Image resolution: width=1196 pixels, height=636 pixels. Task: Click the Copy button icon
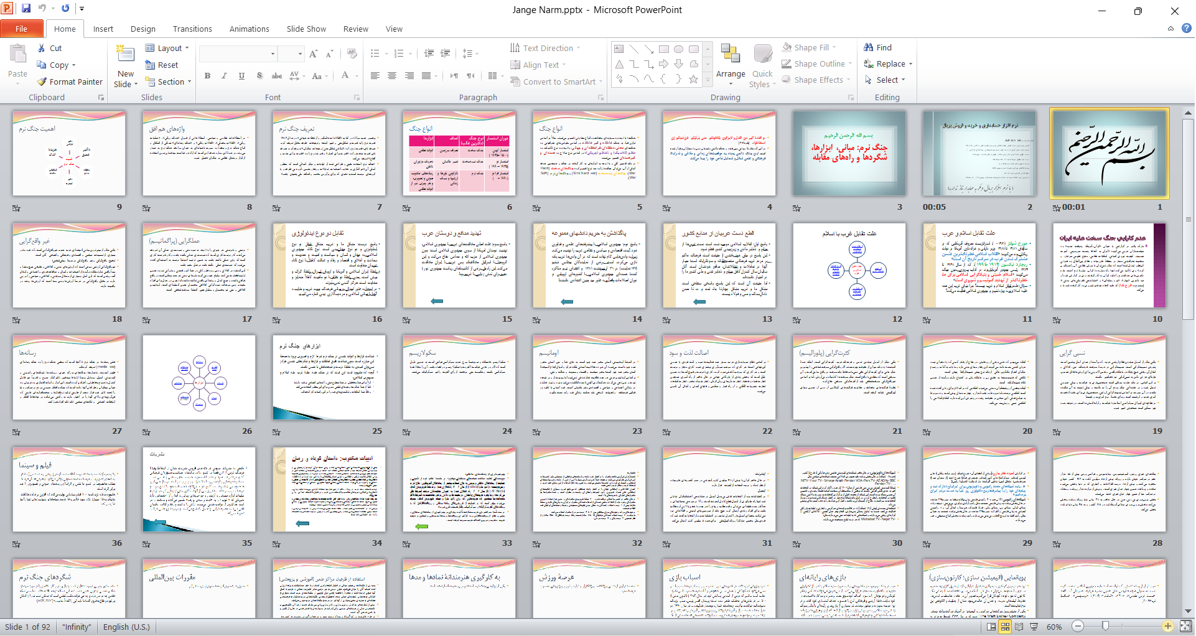pyautogui.click(x=42, y=65)
